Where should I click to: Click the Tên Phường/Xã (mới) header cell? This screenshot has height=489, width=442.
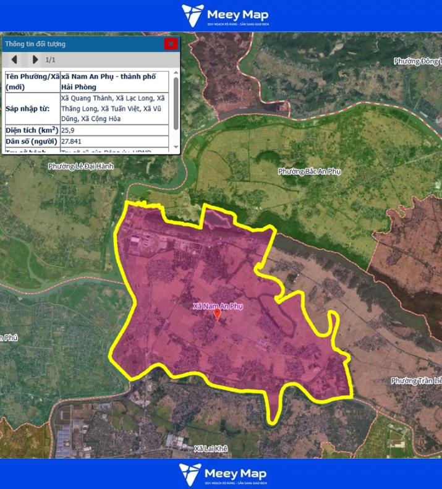click(x=31, y=81)
